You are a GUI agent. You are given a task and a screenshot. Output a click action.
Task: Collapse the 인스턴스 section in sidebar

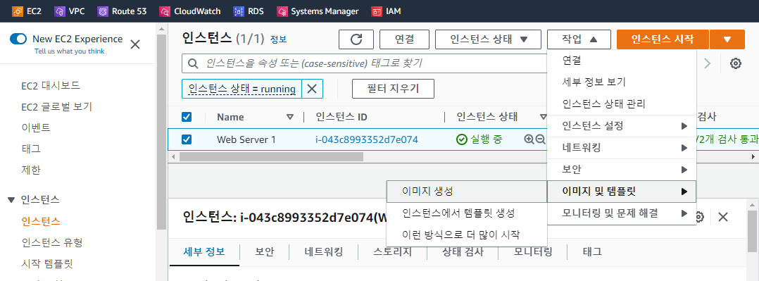click(11, 199)
